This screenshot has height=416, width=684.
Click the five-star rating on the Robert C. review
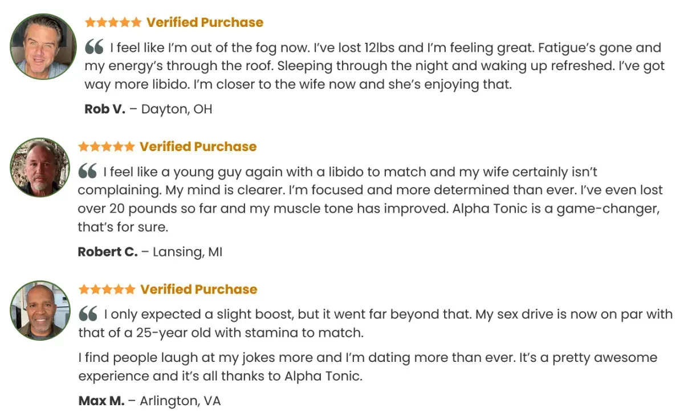click(x=107, y=146)
